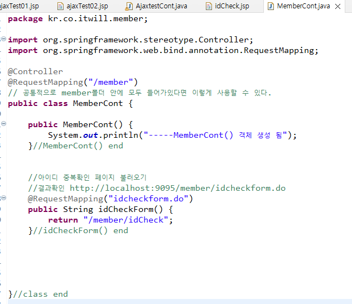Select the MemberCont.java tab
Screen dimensions: 352x304
[303, 6]
